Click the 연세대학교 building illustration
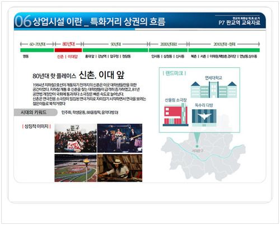 [214, 90]
